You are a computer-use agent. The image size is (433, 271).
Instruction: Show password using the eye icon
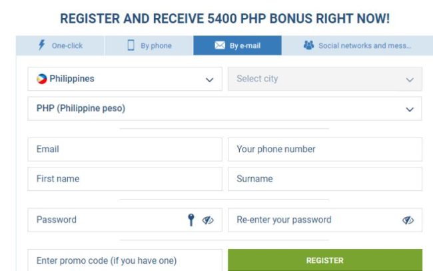point(208,220)
